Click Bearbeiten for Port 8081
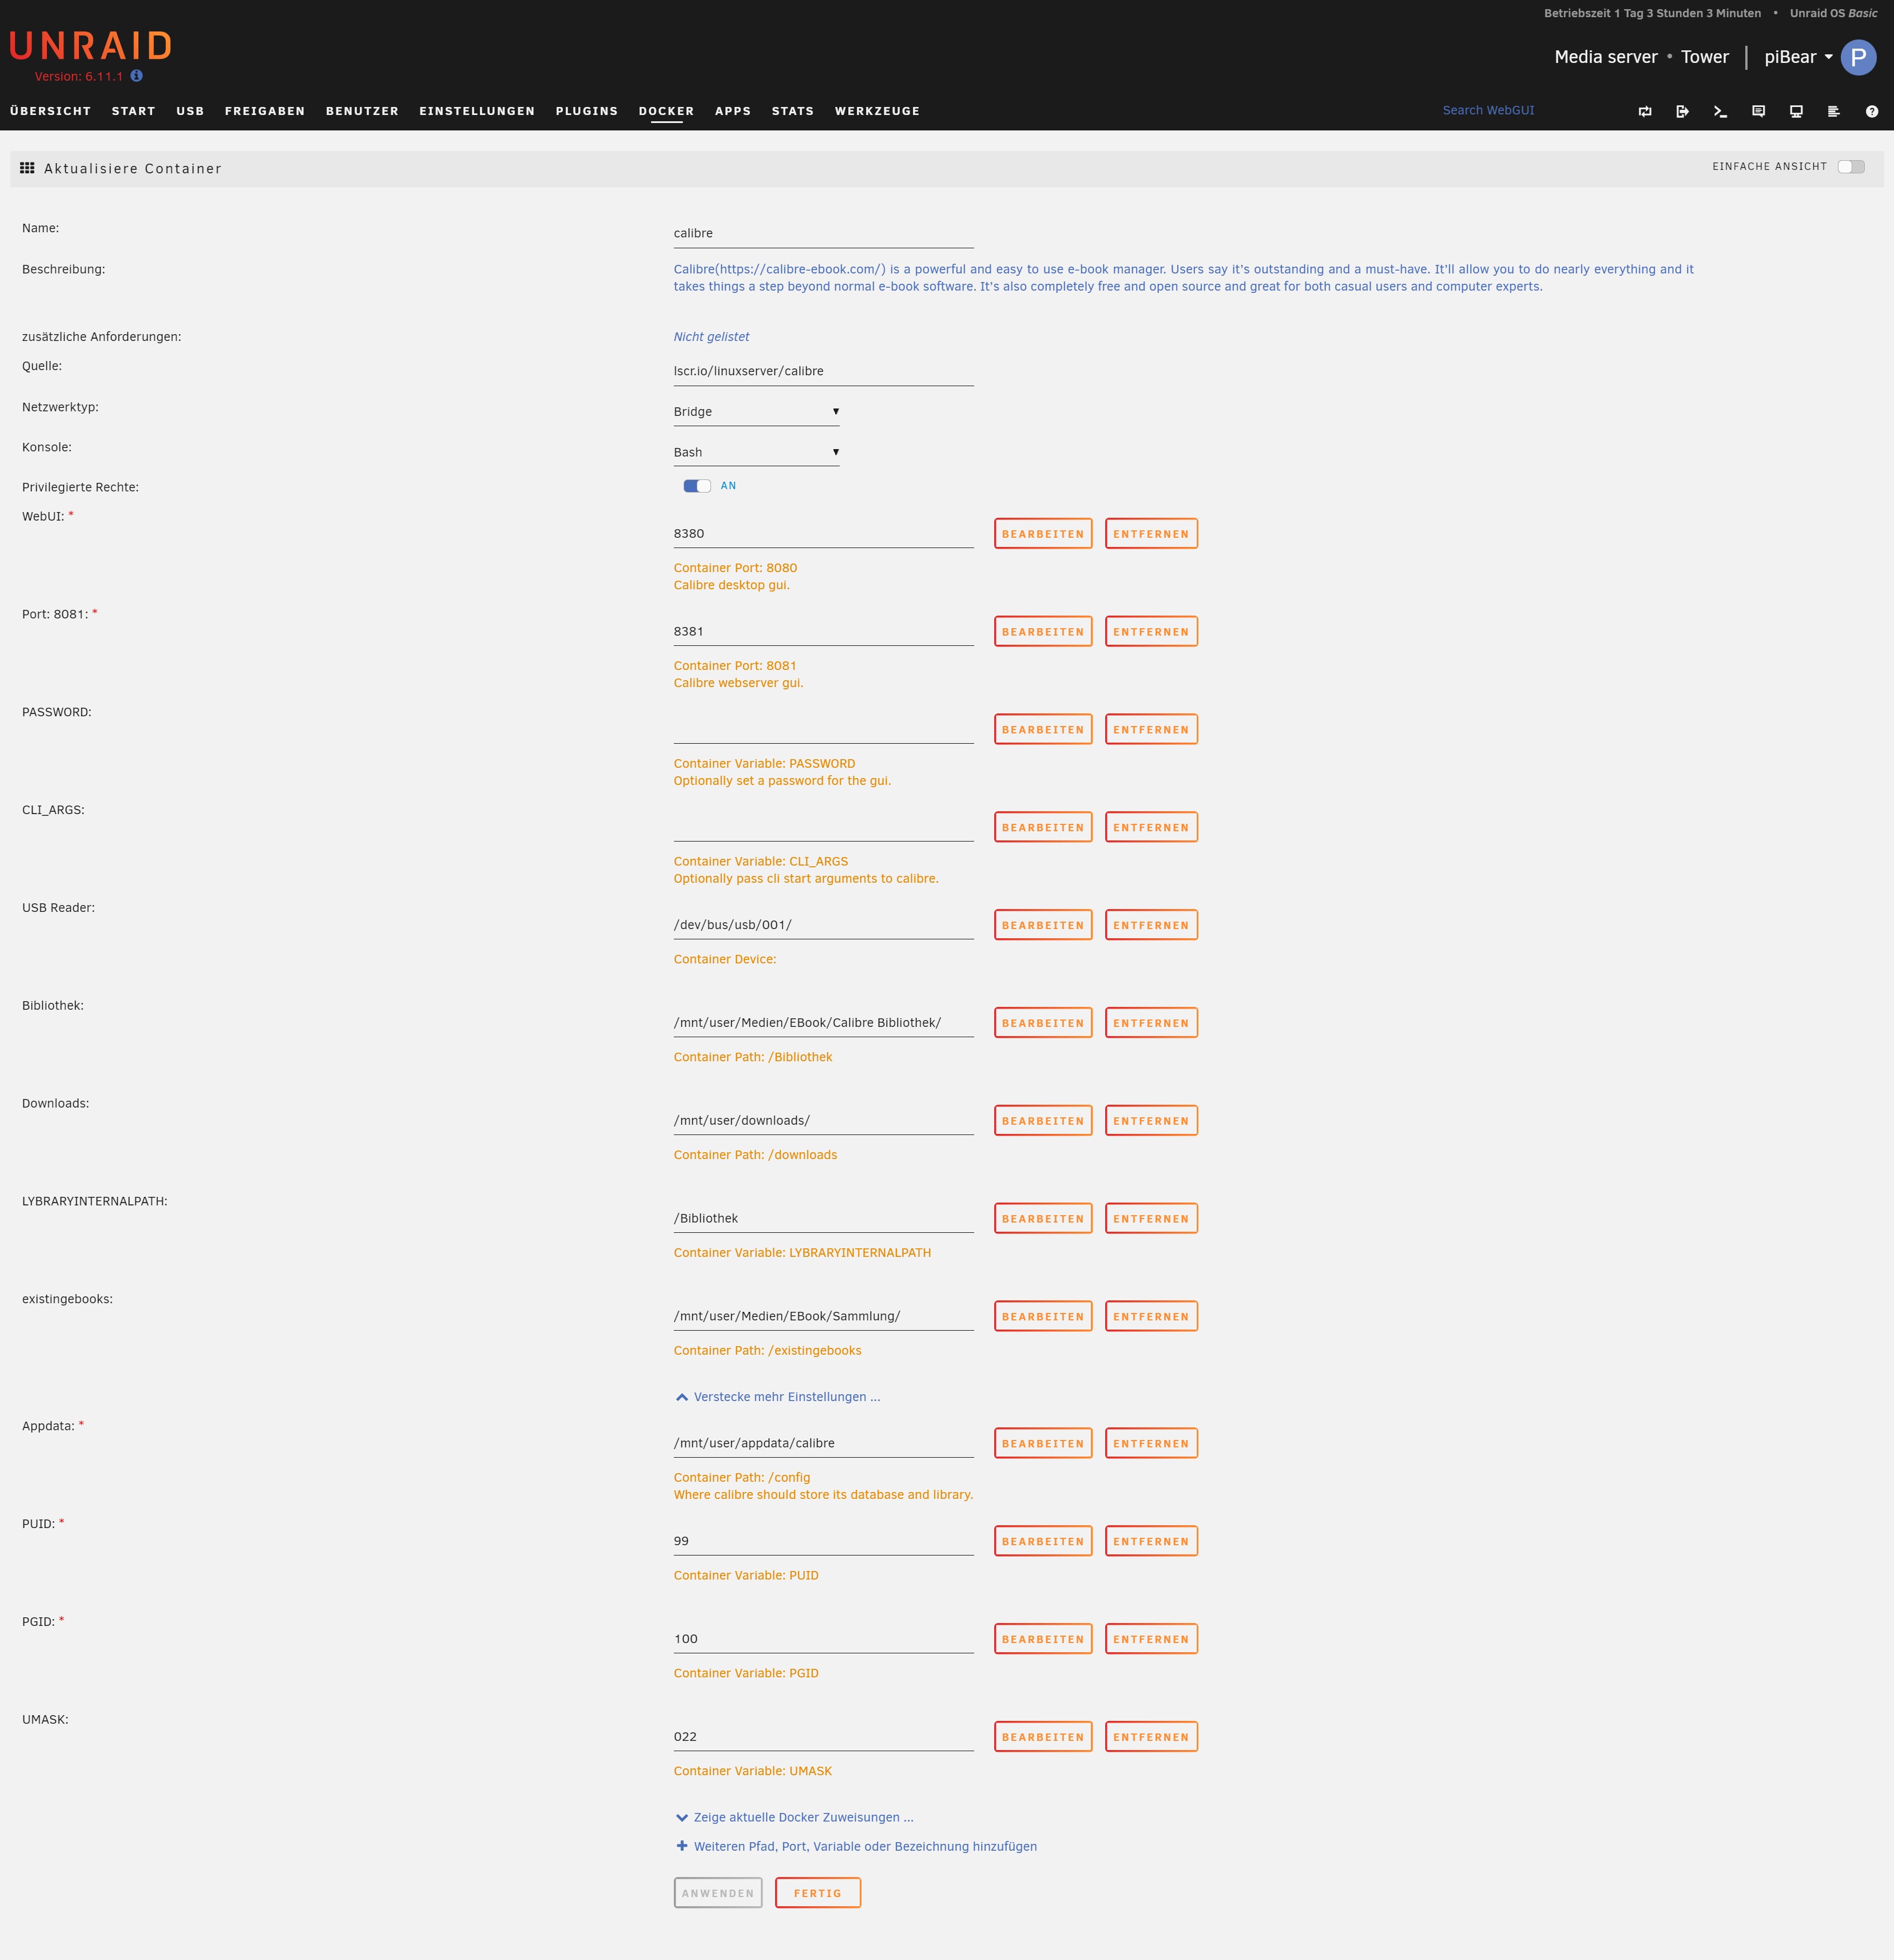 [1043, 632]
